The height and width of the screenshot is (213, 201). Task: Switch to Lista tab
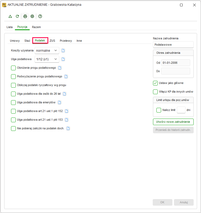pos(9,27)
